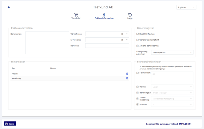Clear the Vår referens field
This screenshot has height=129, width=204.
click(x=122, y=34)
